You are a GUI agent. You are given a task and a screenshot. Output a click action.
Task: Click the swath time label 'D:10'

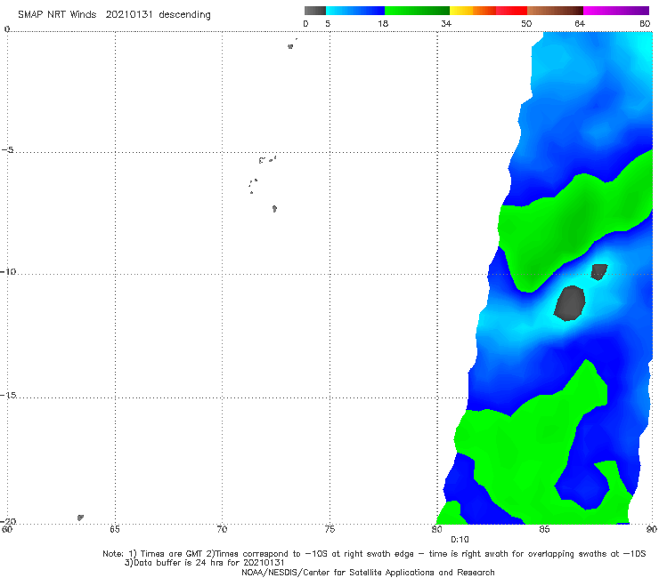tap(460, 540)
